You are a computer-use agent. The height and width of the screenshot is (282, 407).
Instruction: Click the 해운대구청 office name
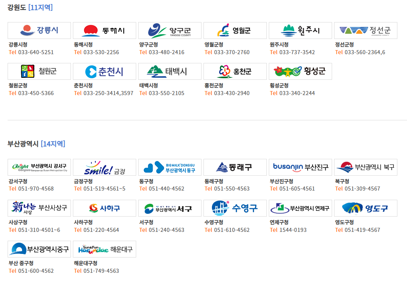pos(85,263)
